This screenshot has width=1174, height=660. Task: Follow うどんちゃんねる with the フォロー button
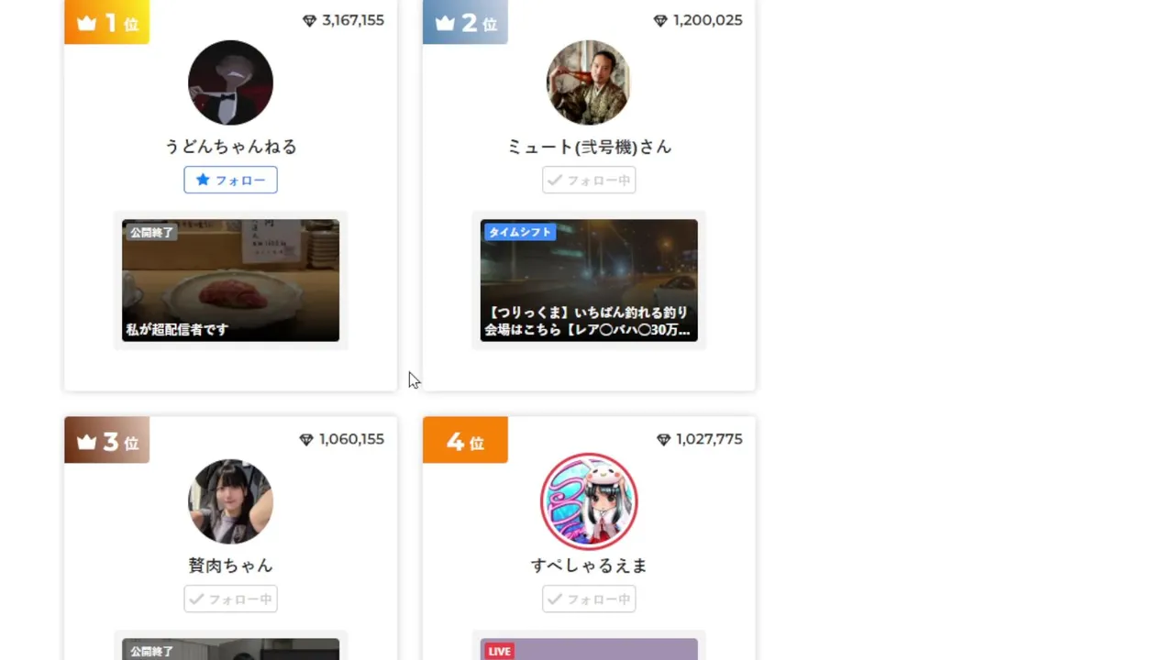click(x=230, y=180)
